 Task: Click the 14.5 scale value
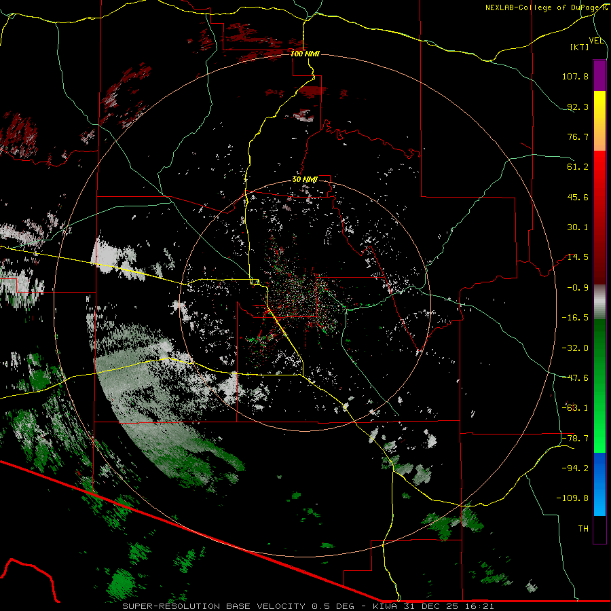coord(578,257)
